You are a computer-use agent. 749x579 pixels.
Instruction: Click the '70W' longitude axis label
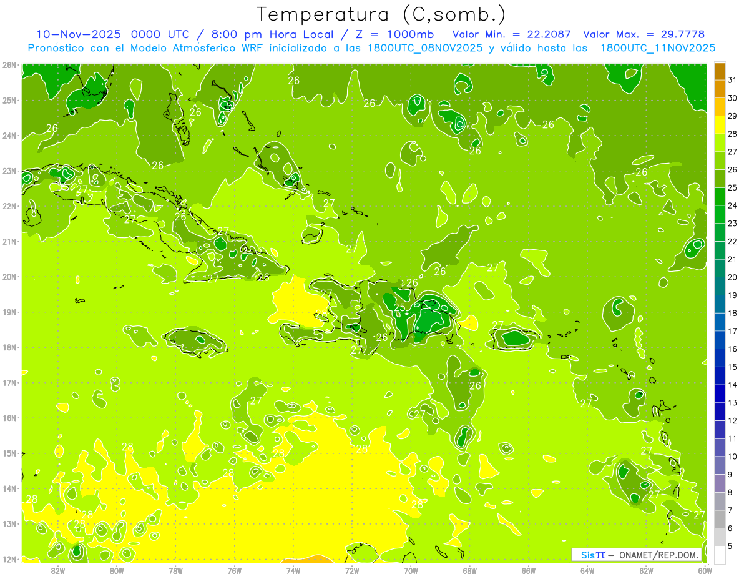click(411, 570)
